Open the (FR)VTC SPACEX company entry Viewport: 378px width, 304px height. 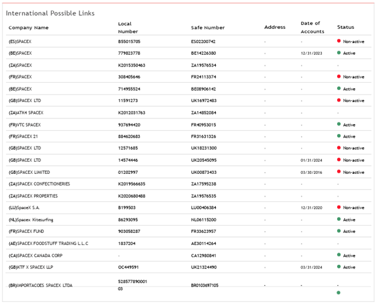pyautogui.click(x=24, y=125)
